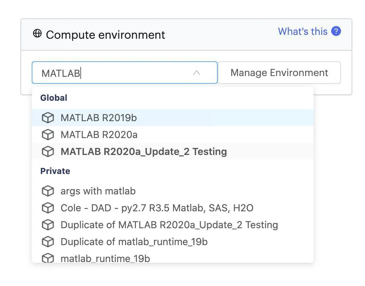The width and height of the screenshot is (365, 286).
Task: Click the cube icon beside MATLAB R2019b
Action: 48,118
